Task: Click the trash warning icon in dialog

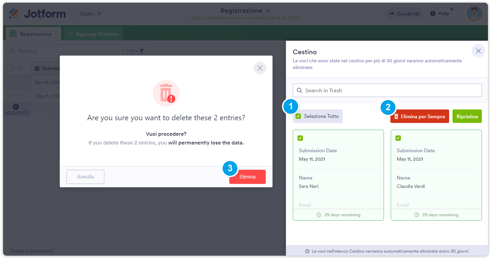Action: pyautogui.click(x=166, y=93)
